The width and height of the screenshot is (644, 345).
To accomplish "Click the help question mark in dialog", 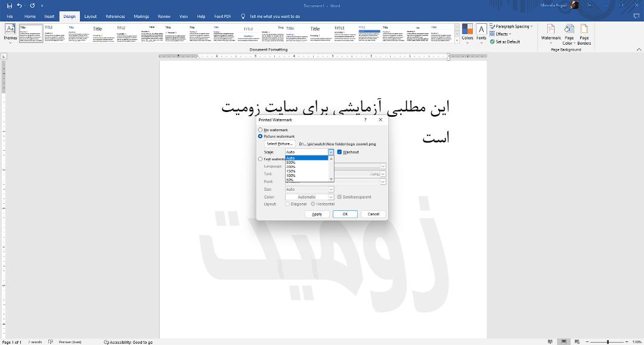I will (x=366, y=120).
